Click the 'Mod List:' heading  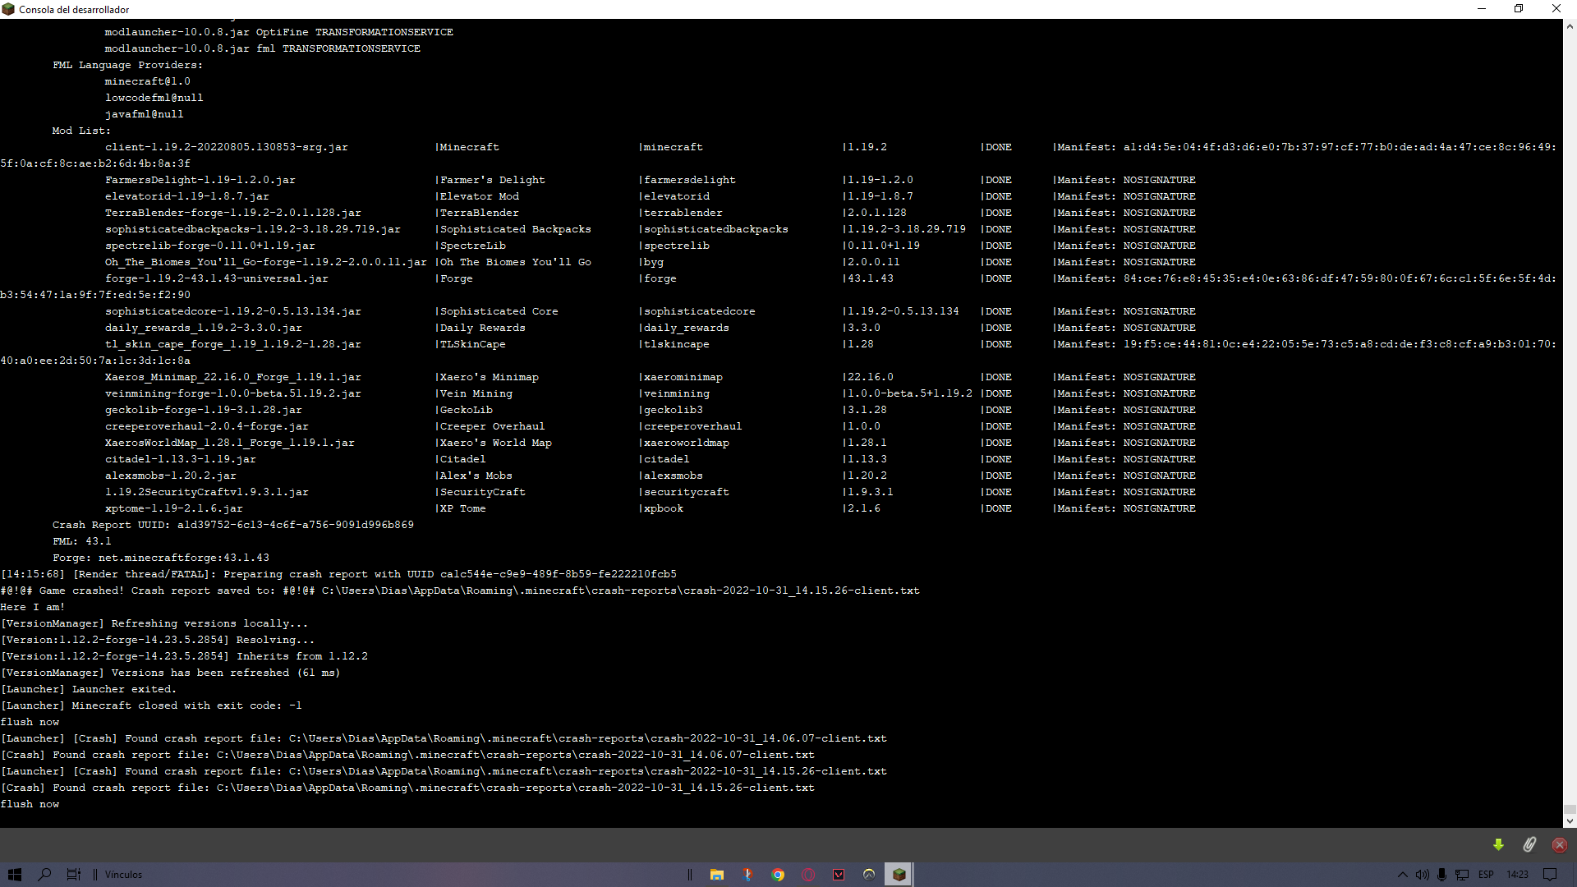tap(81, 131)
